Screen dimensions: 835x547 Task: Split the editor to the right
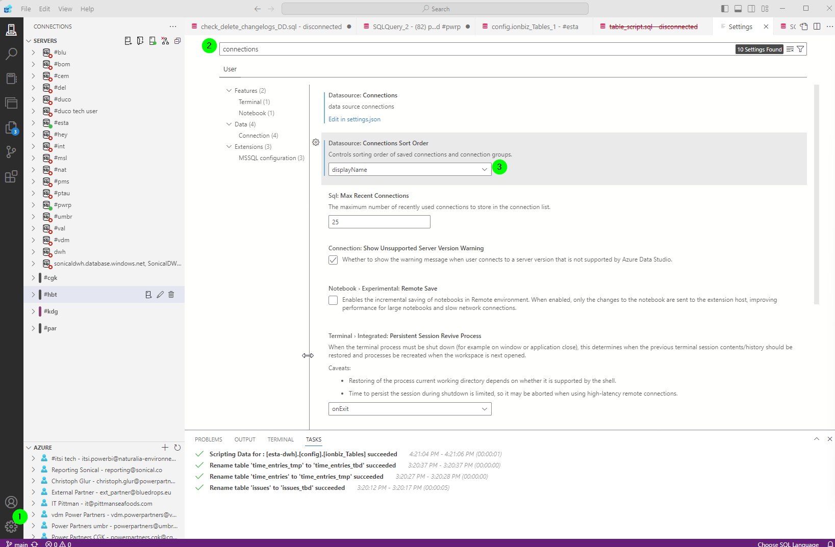(x=817, y=27)
